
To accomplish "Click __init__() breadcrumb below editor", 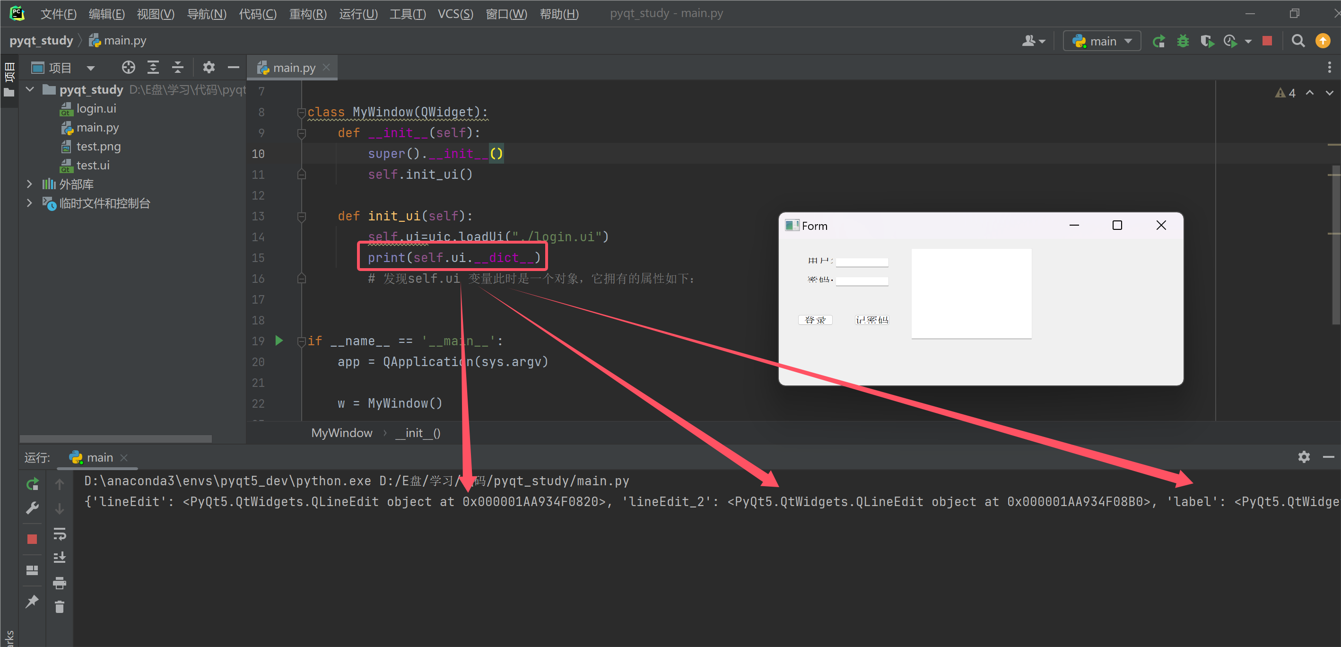I will click(418, 433).
